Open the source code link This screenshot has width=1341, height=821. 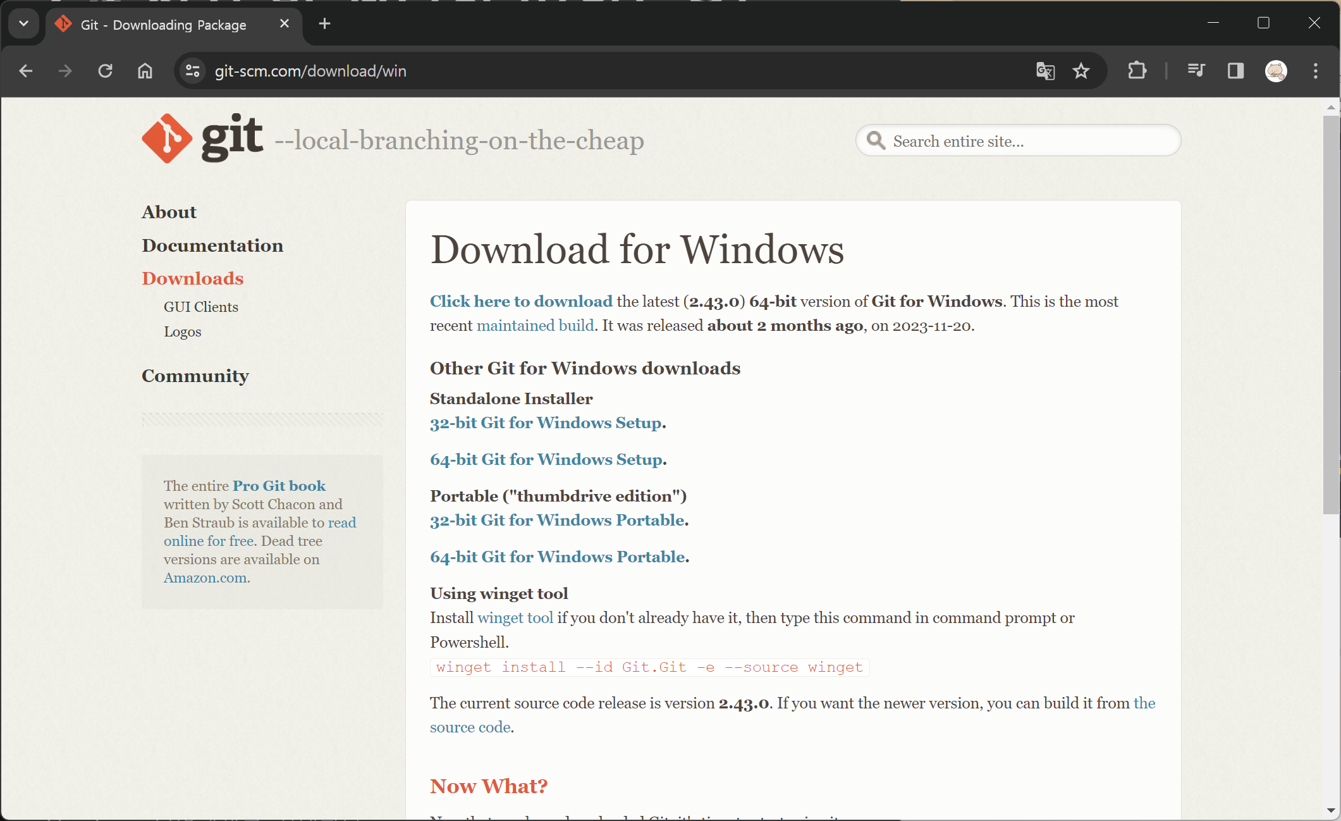click(470, 727)
